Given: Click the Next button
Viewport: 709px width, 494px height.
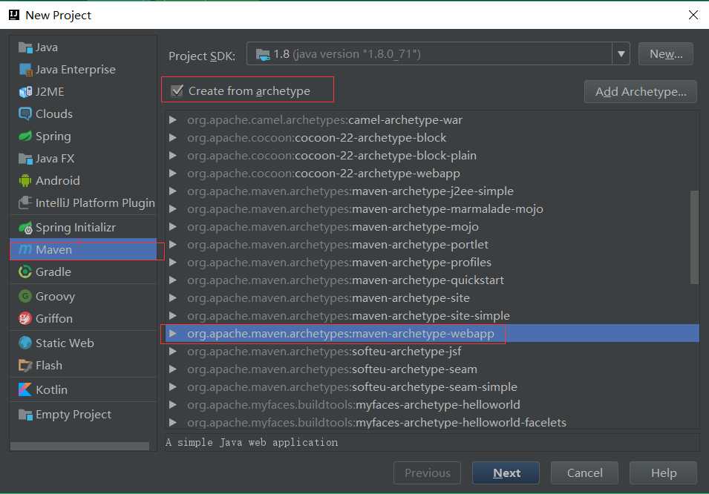Looking at the screenshot, I should 506,472.
